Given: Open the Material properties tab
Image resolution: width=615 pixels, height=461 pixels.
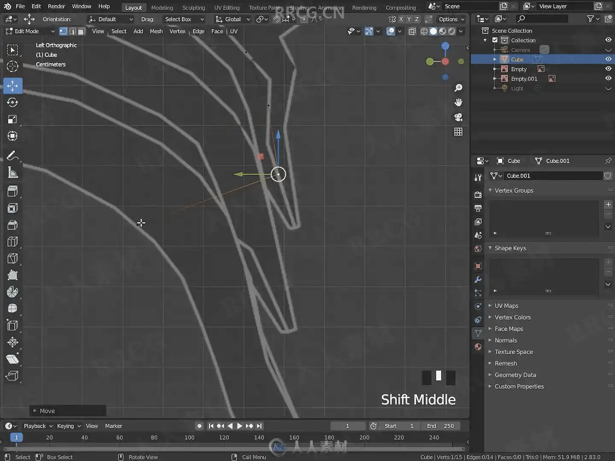Looking at the screenshot, I should click(x=478, y=347).
